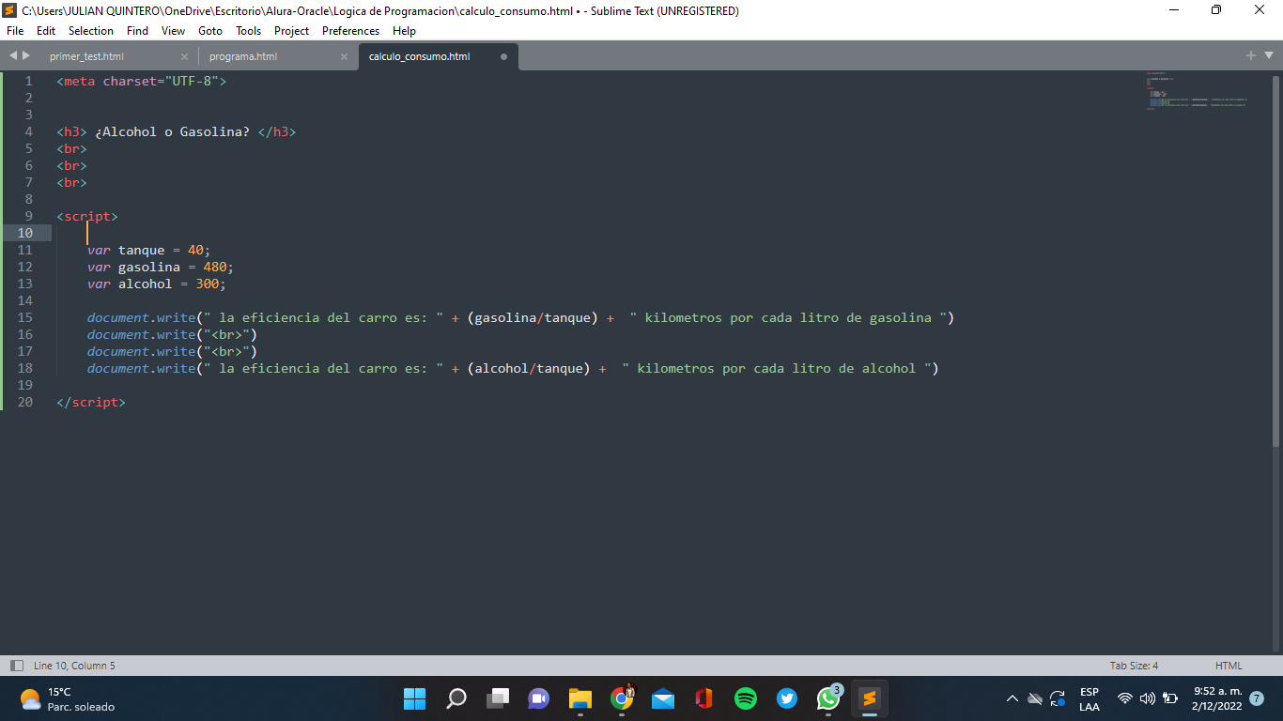Open Google Chrome from taskbar

point(622,698)
